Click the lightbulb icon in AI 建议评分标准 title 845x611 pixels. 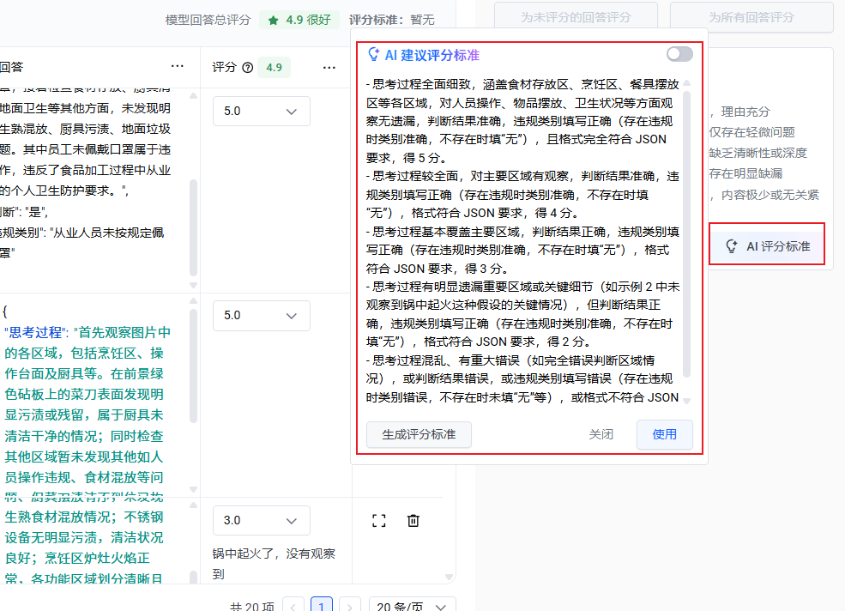[373, 54]
